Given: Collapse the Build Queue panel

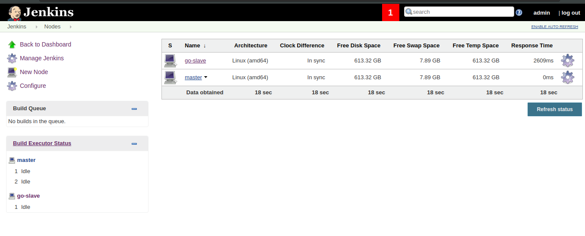Looking at the screenshot, I should (134, 109).
